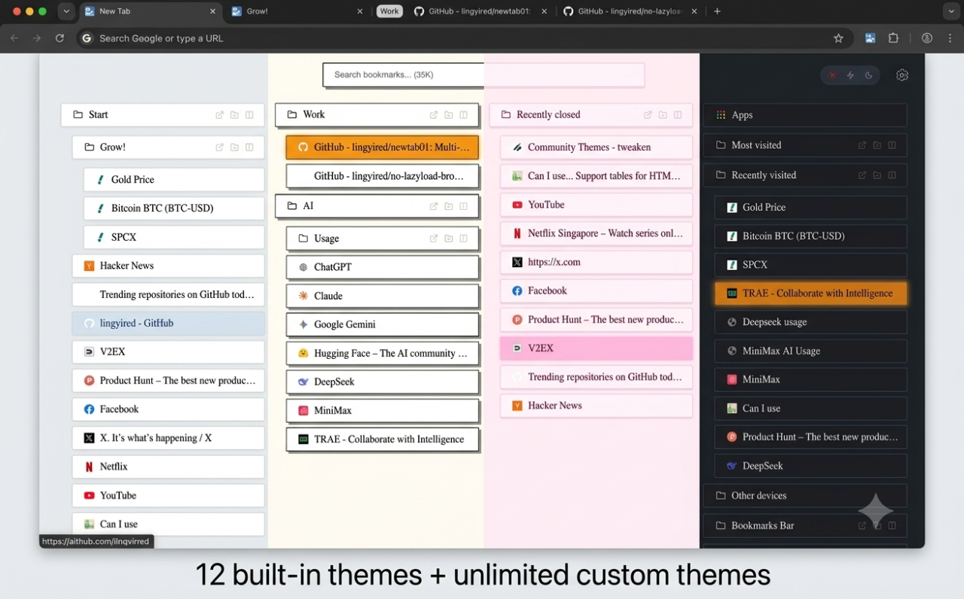964x602 pixels.
Task: Click the folder icon at right of Recently visited
Action: 877,175
